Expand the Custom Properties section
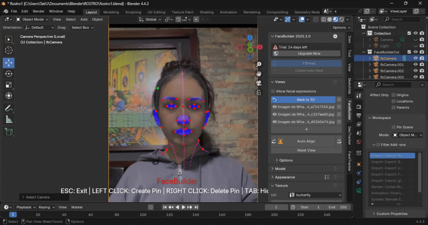Viewport: 428px width, 225px height. 392,214
